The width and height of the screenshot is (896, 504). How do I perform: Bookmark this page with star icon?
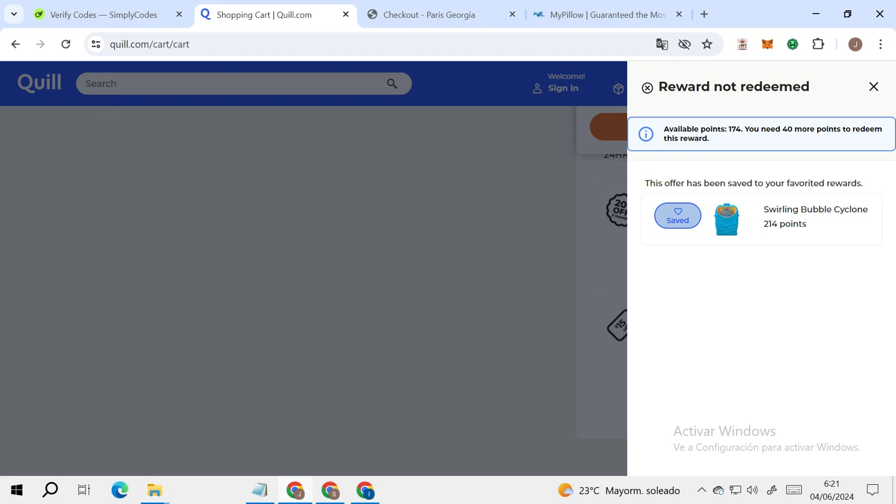[x=707, y=44]
